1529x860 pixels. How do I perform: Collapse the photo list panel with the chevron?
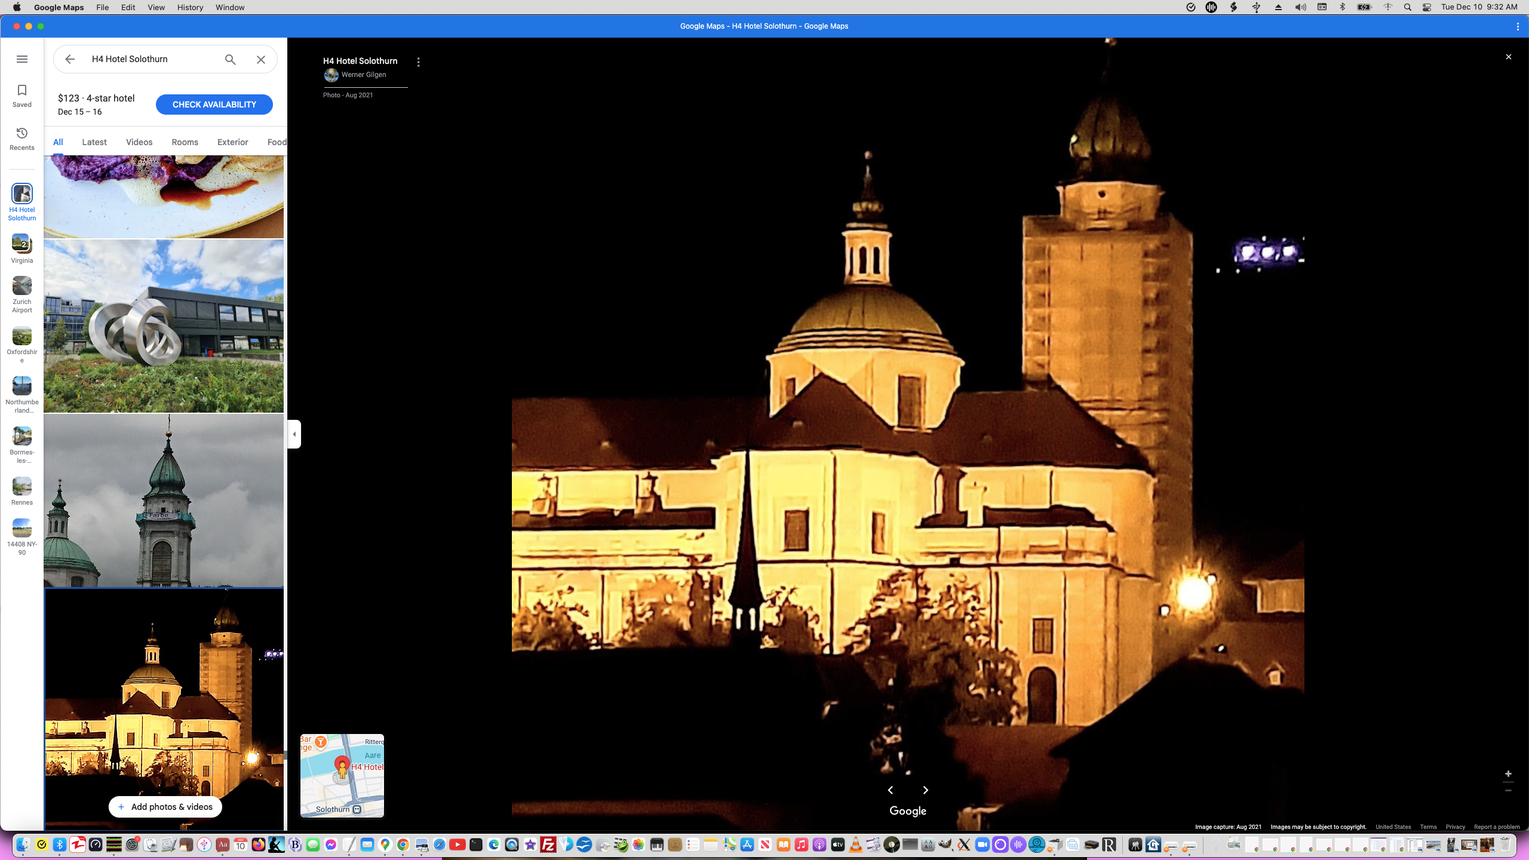pos(294,434)
